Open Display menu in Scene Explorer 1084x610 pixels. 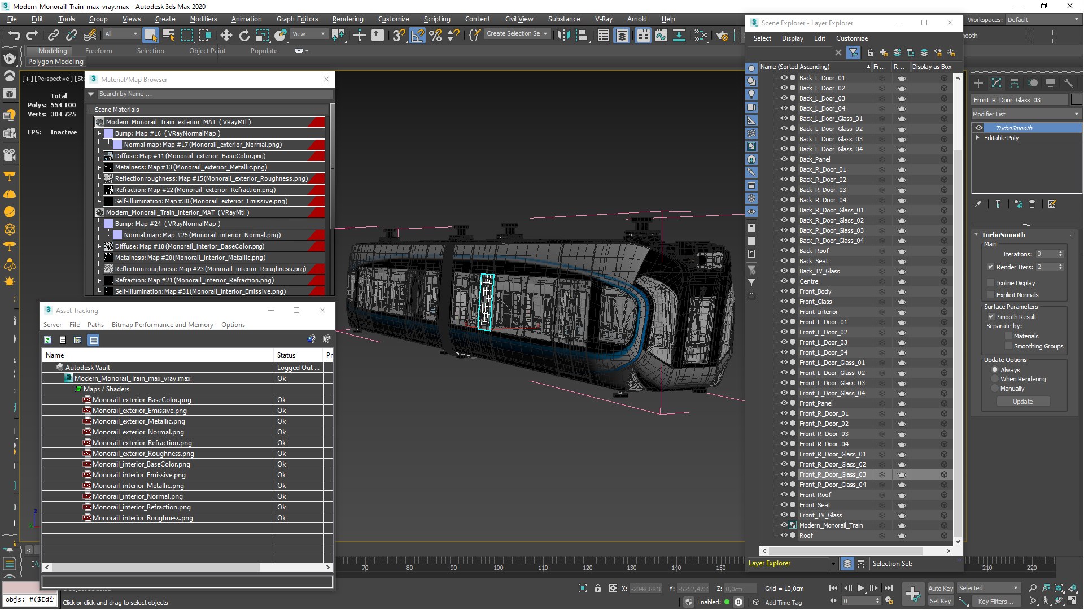(792, 38)
